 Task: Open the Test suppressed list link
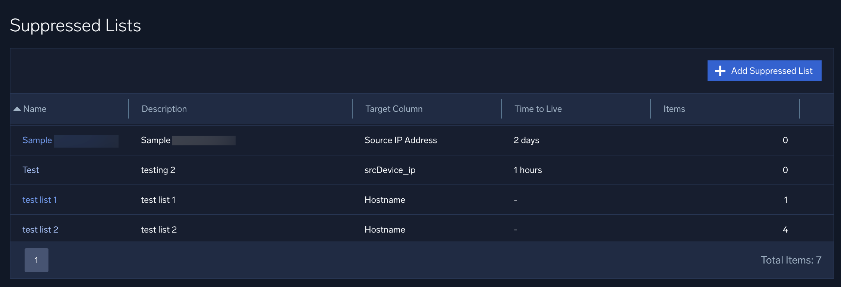click(31, 170)
